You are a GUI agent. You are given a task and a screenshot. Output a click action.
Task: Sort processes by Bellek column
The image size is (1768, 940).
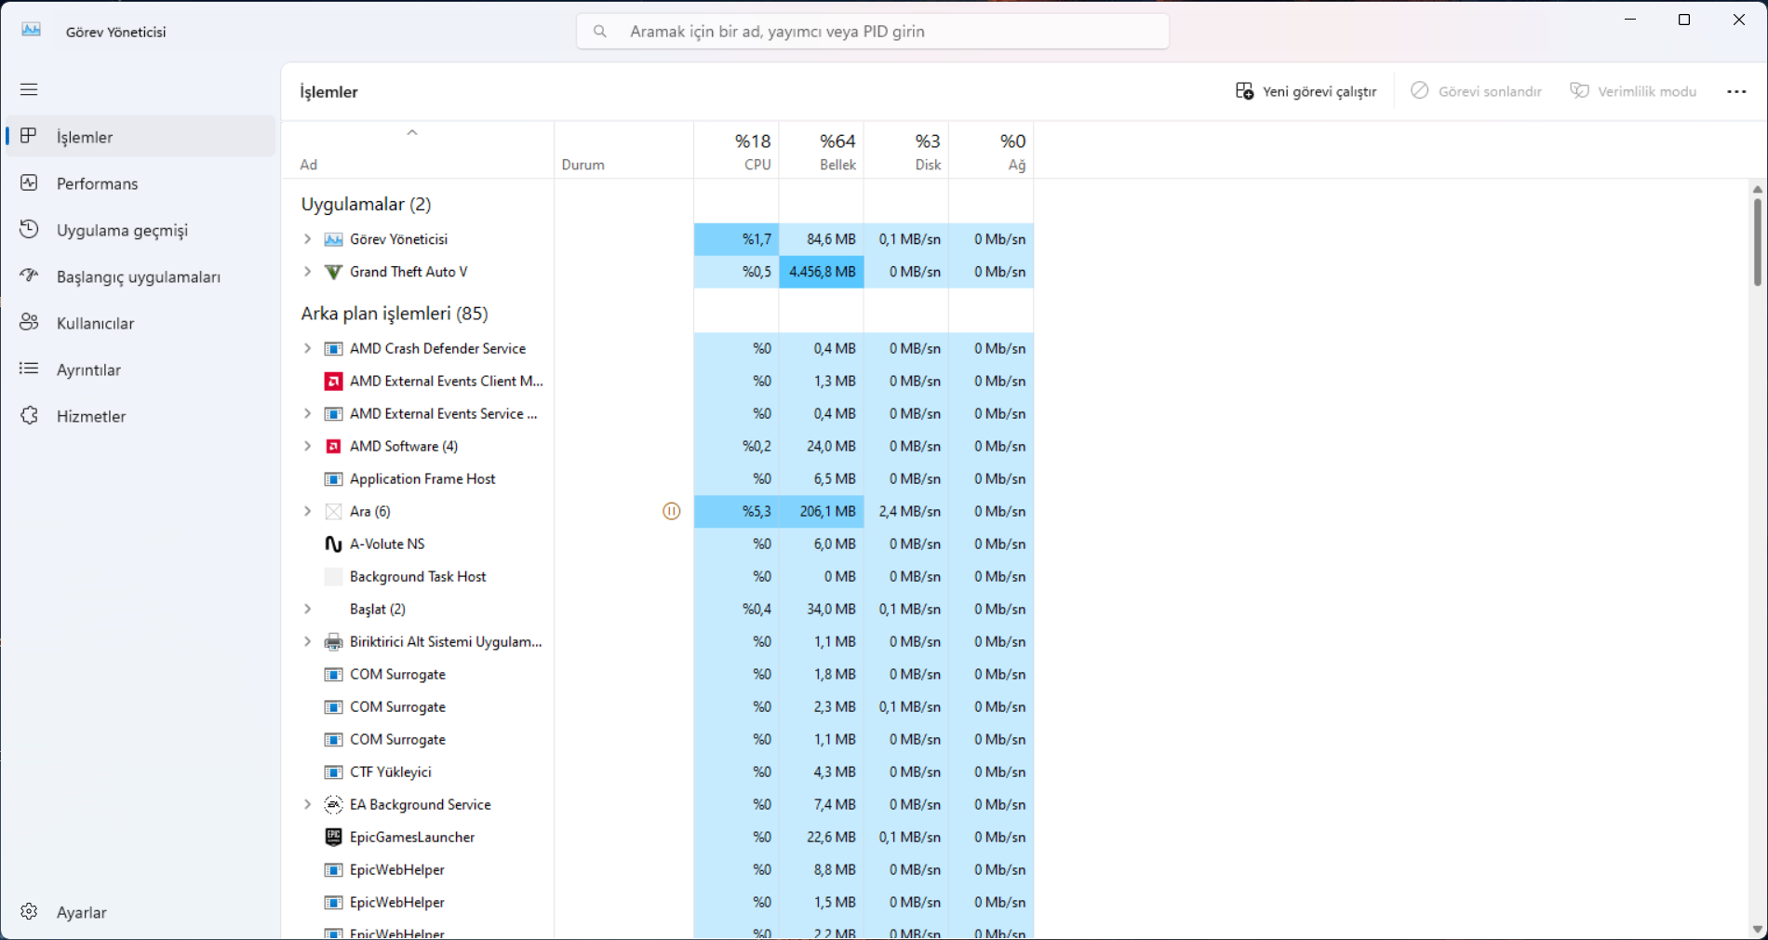coord(822,150)
